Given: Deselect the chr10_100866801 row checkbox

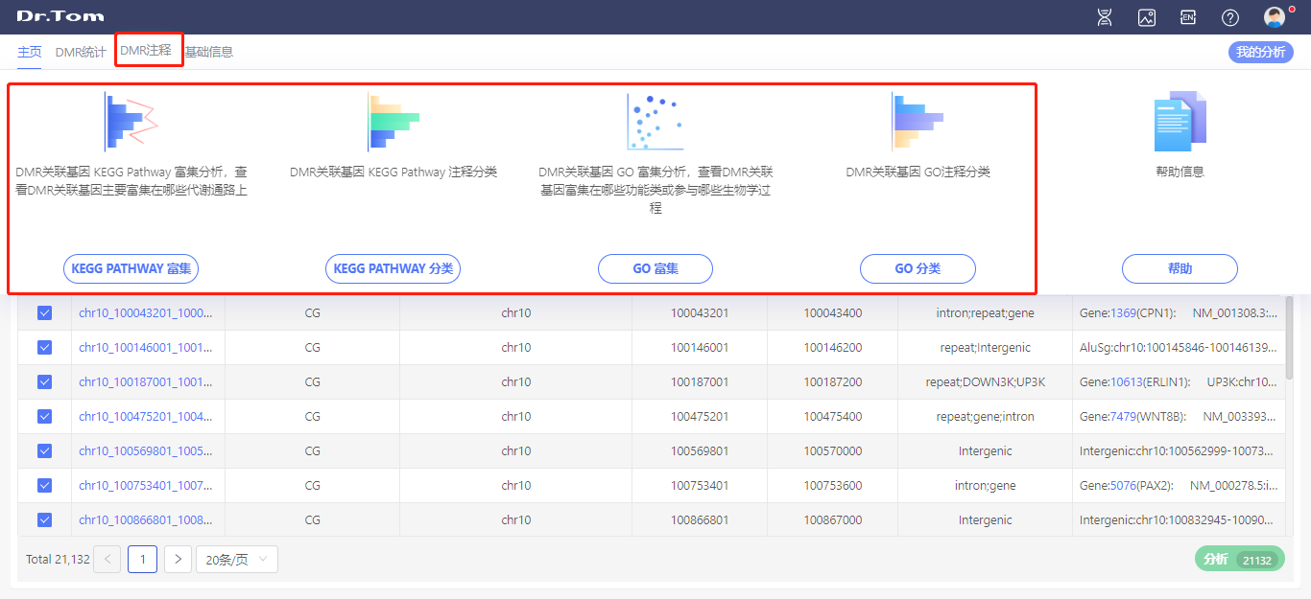Looking at the screenshot, I should pos(44,520).
